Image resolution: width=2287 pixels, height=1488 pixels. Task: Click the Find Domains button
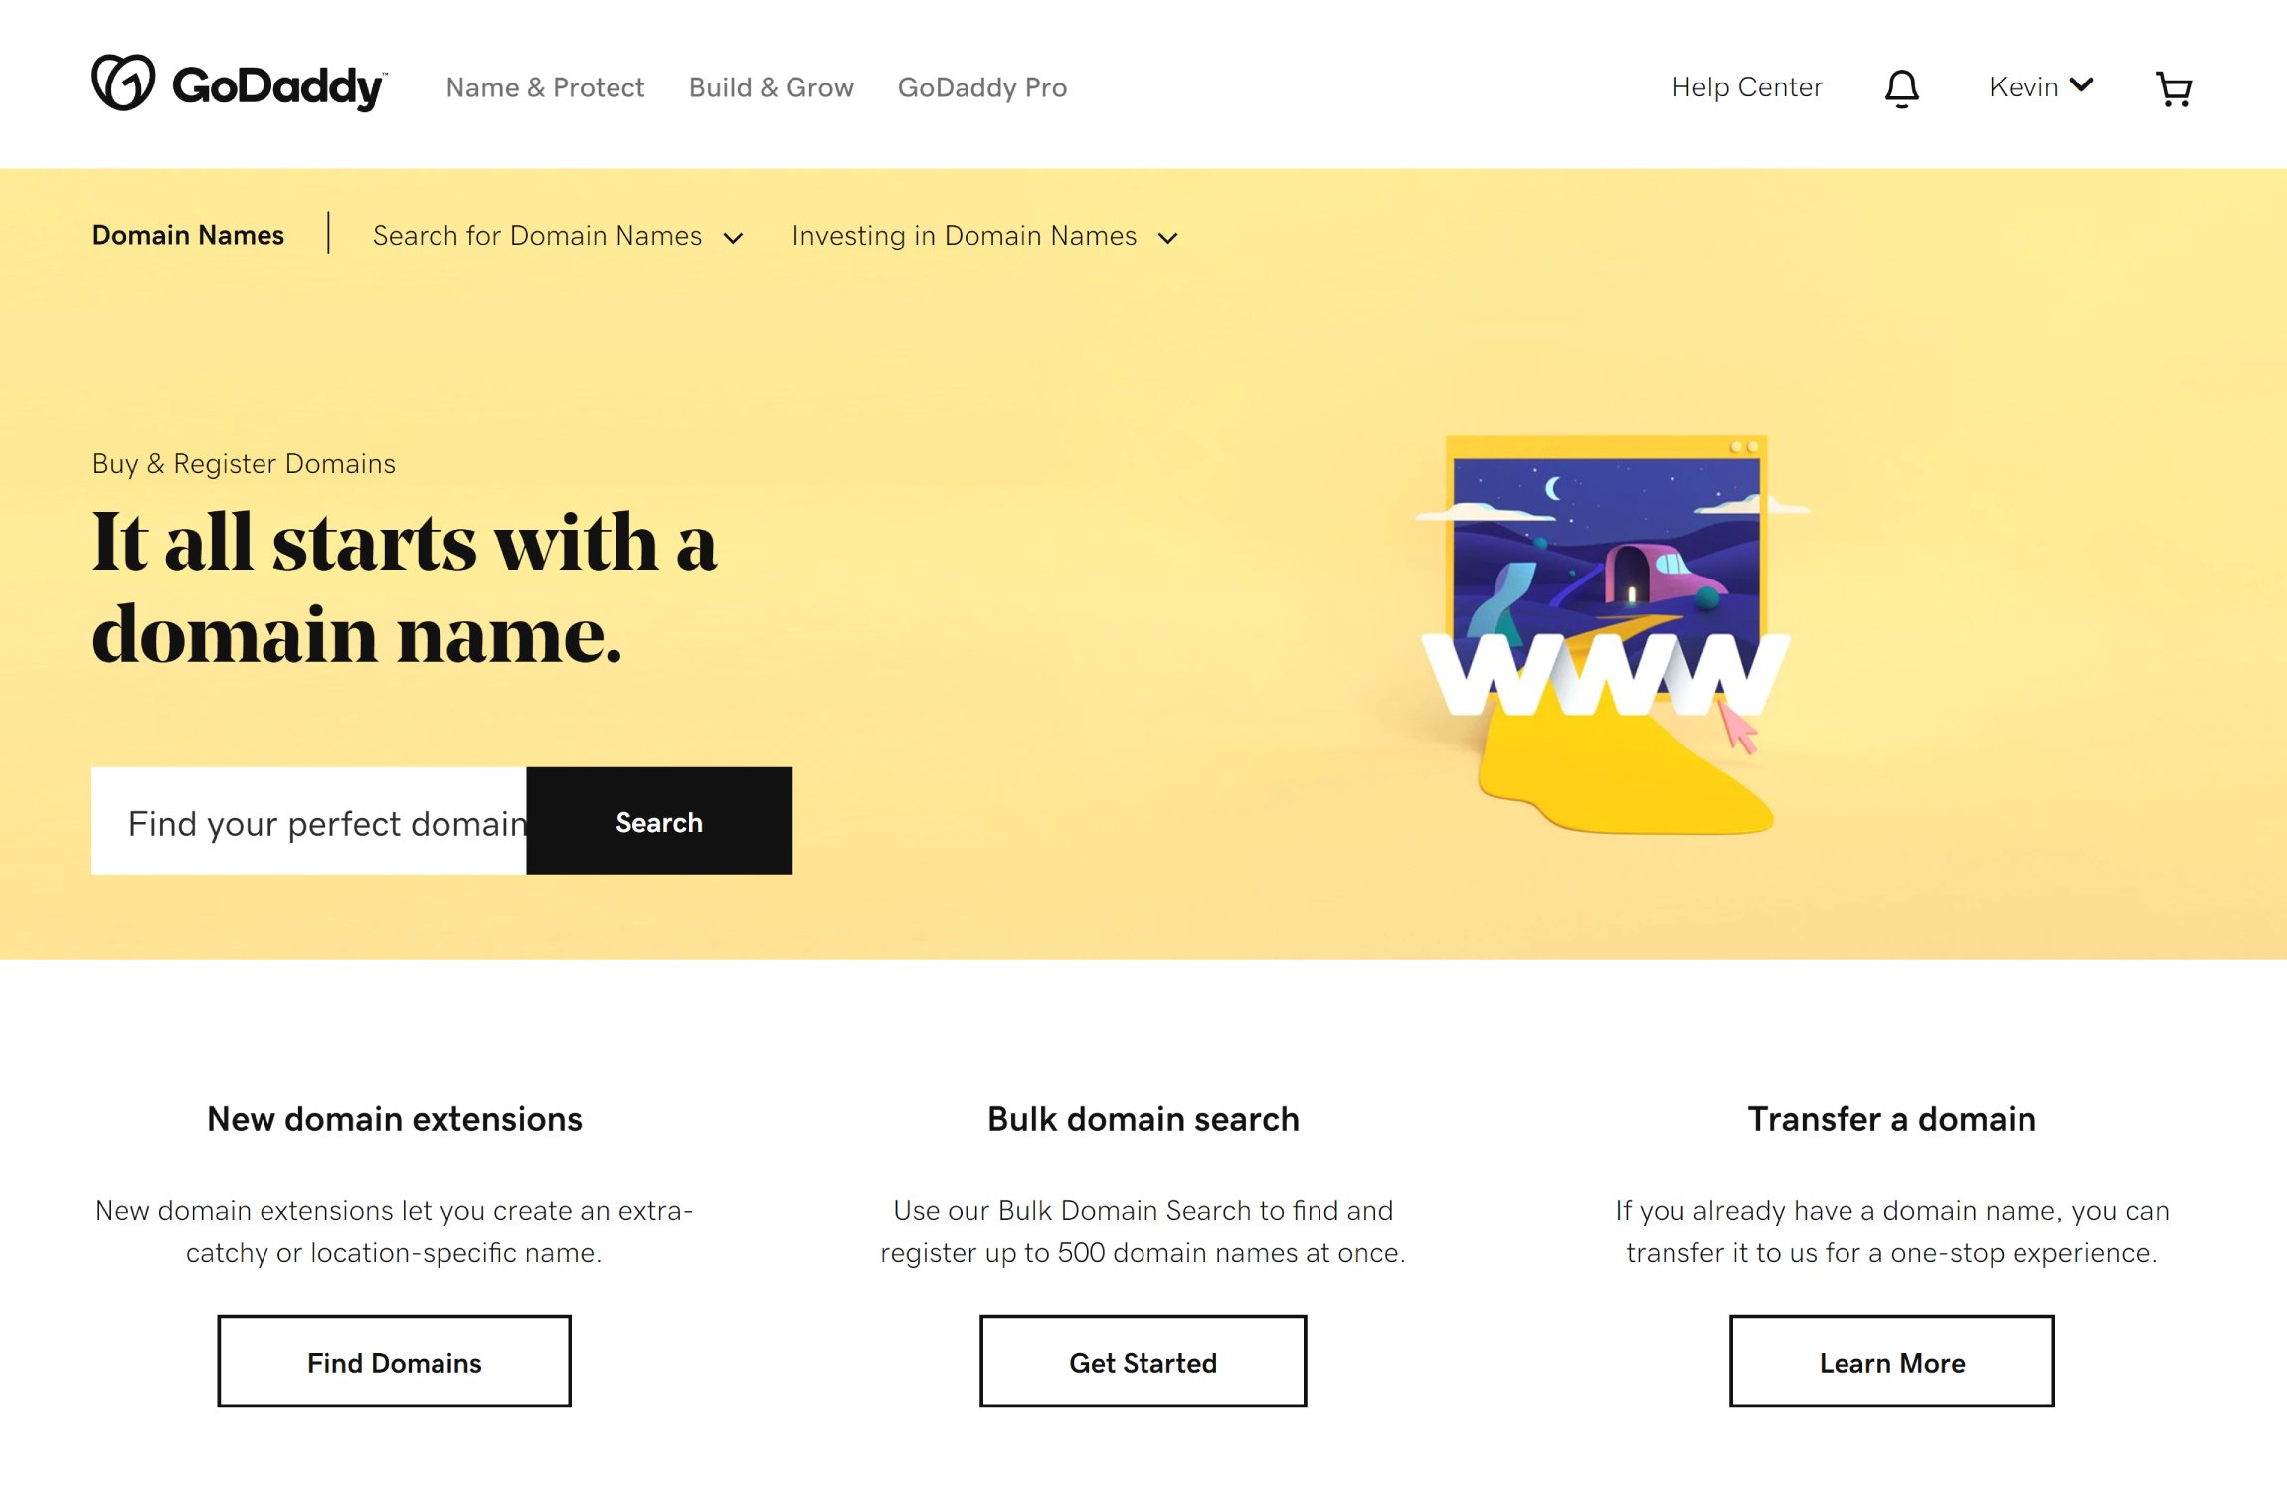tap(394, 1362)
